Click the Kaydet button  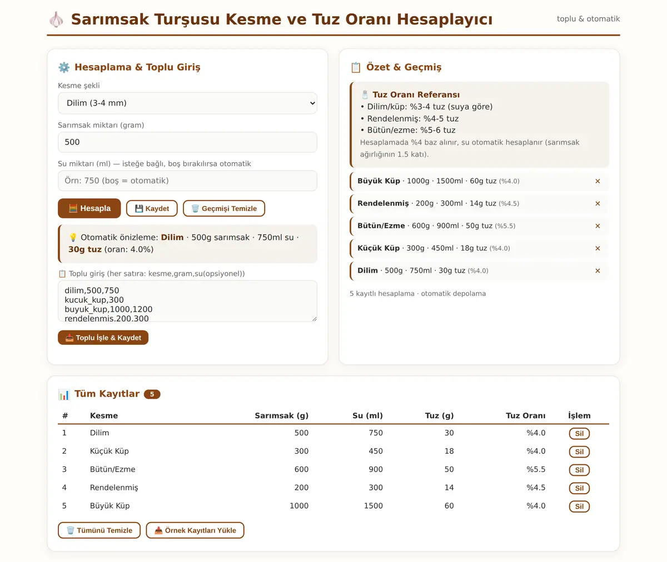click(x=152, y=208)
